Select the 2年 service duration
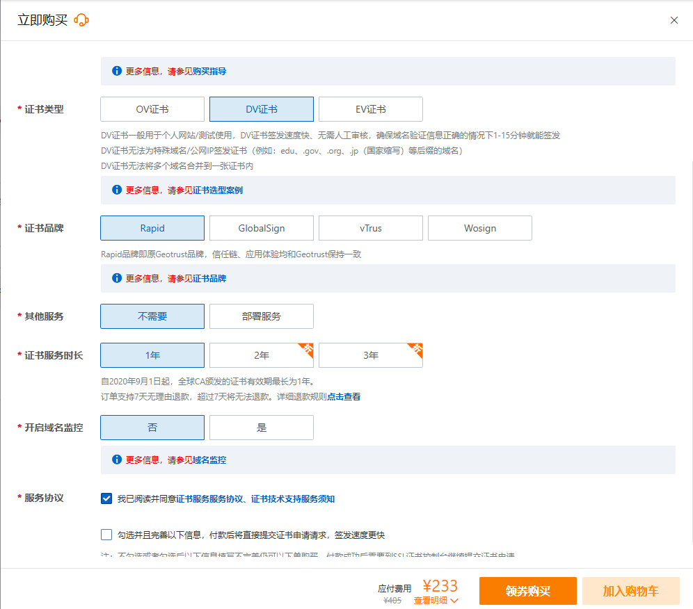 pos(262,355)
